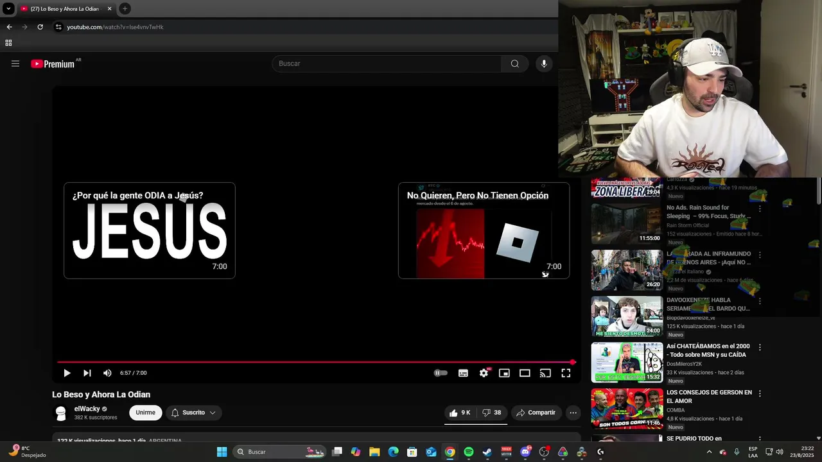The width and height of the screenshot is (822, 462).
Task: Open File Explorer from the taskbar
Action: coord(374,452)
